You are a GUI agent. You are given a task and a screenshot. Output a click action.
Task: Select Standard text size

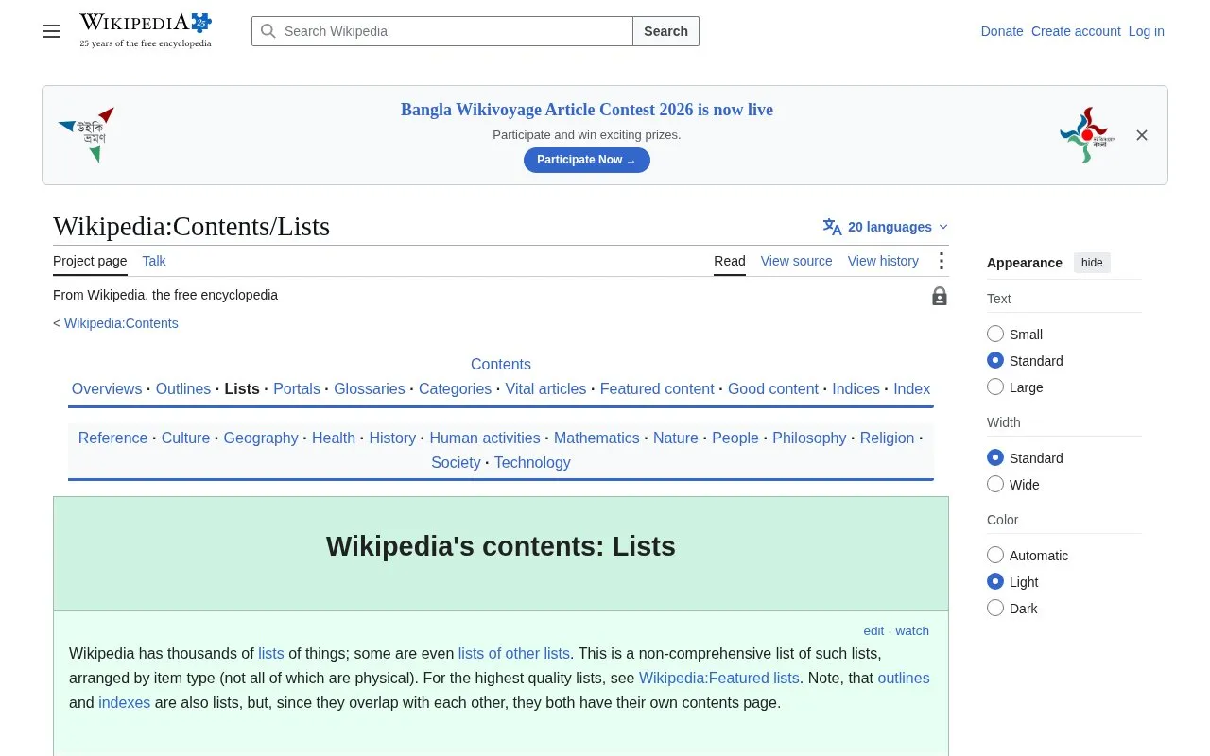(995, 360)
